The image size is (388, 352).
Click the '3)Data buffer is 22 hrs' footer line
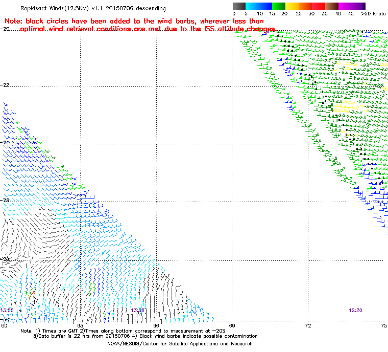coord(145,336)
